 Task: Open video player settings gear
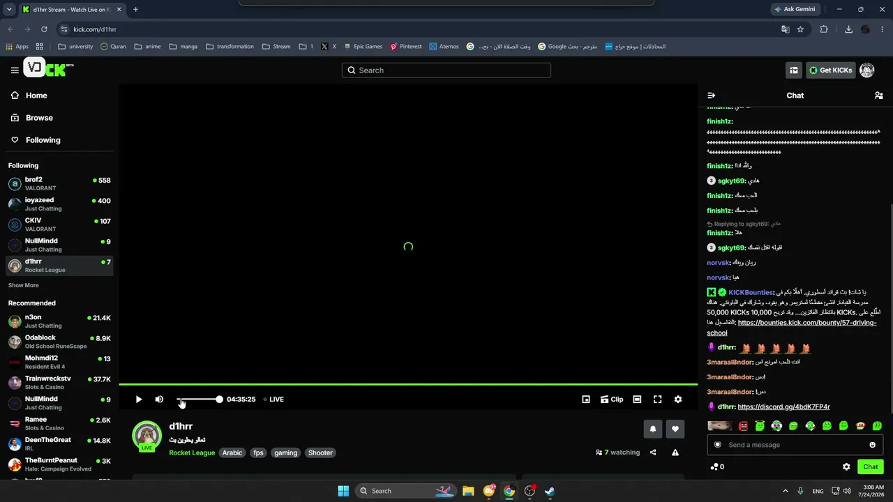tap(678, 400)
